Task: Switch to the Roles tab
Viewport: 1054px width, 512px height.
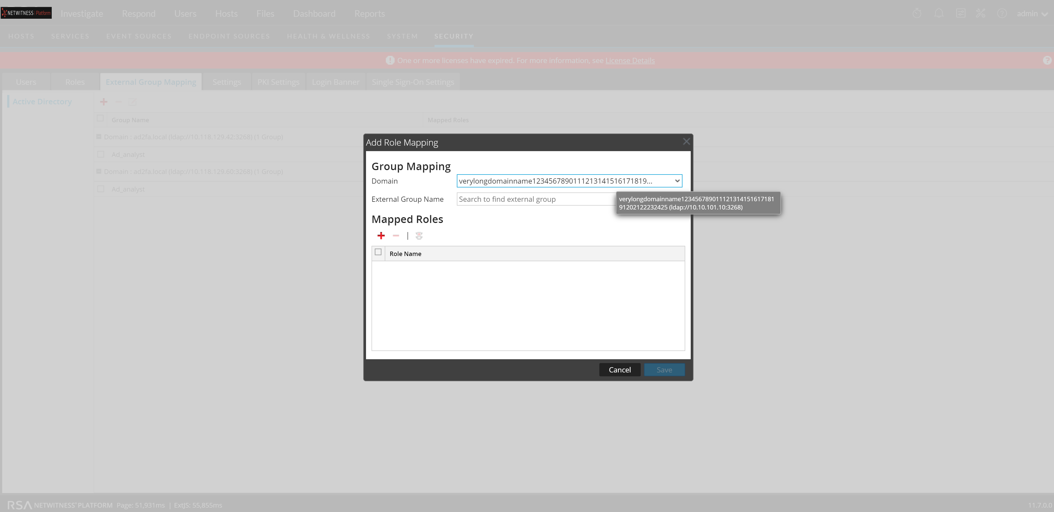Action: tap(75, 82)
